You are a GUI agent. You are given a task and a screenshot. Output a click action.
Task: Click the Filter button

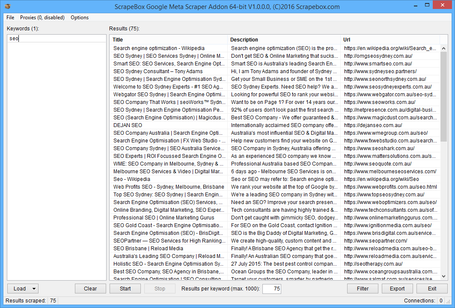click(363, 289)
